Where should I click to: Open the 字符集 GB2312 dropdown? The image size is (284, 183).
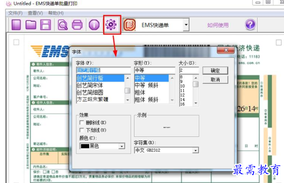point(196,150)
